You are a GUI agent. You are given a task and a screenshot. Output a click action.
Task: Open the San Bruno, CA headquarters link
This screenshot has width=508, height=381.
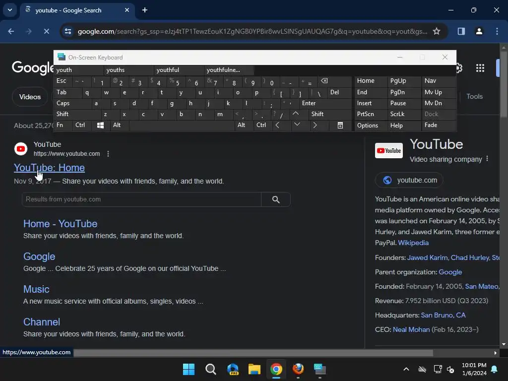point(443,315)
